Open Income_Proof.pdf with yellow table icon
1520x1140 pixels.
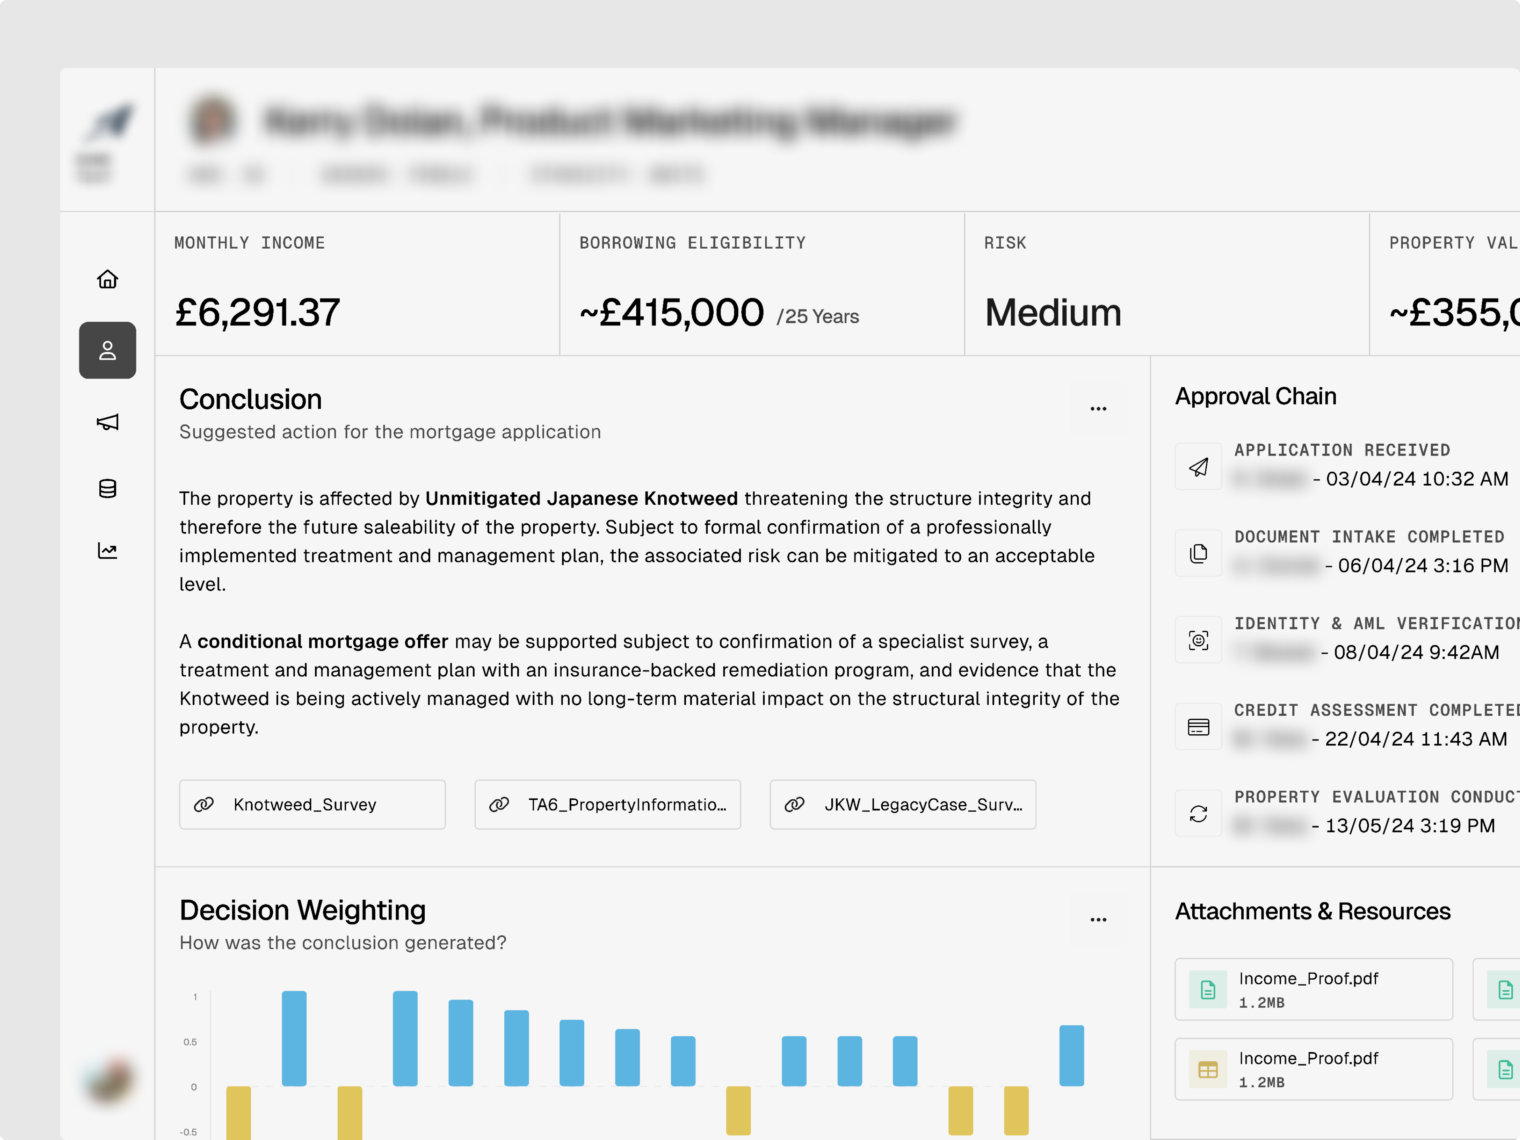(x=1314, y=1069)
